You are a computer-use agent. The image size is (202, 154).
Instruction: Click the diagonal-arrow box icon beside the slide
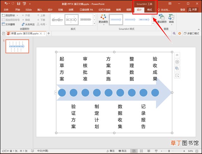tap(177, 75)
